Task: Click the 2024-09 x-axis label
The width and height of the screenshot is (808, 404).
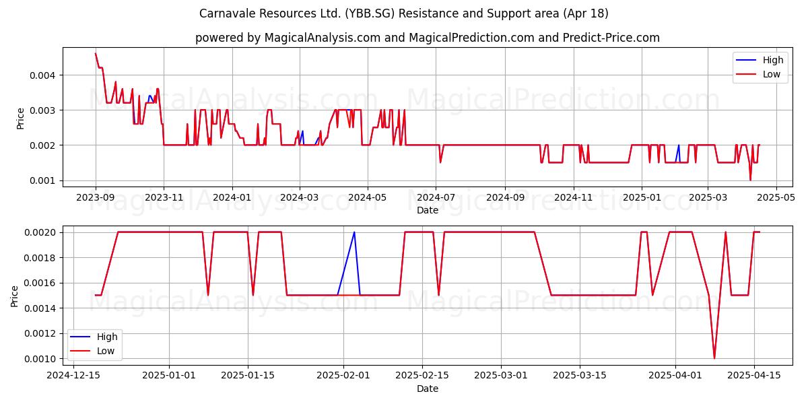Action: 504,197
